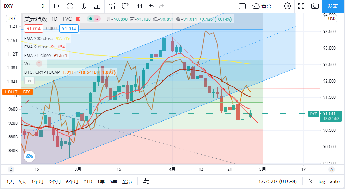This screenshot has width=345, height=189.
Task: Open the fx indicators menu
Action: point(84,6)
